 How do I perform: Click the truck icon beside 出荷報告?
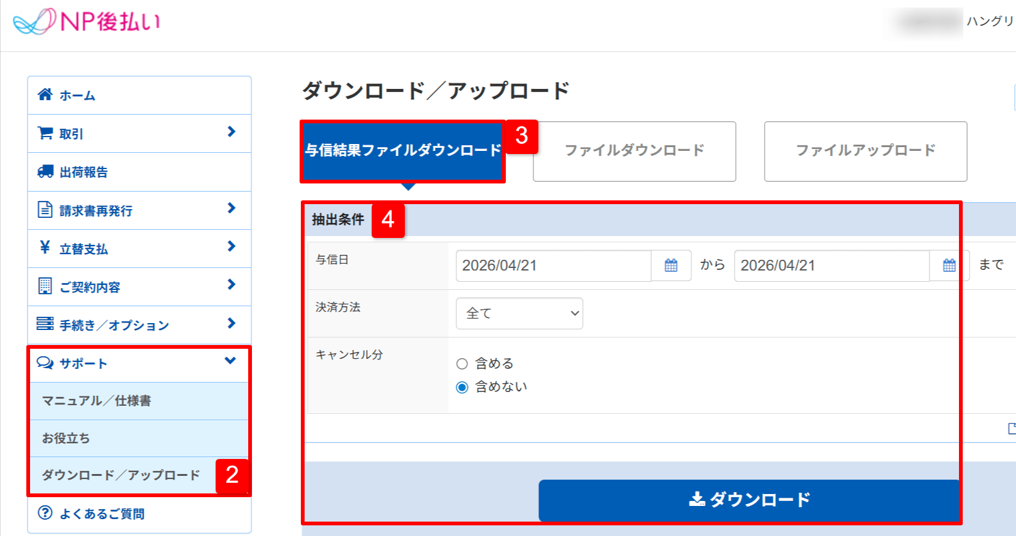[45, 172]
